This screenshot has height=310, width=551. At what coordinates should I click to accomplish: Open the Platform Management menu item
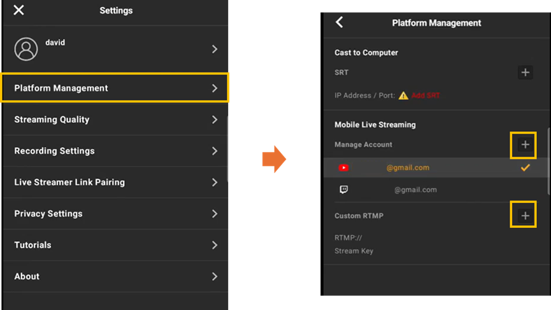tap(115, 88)
